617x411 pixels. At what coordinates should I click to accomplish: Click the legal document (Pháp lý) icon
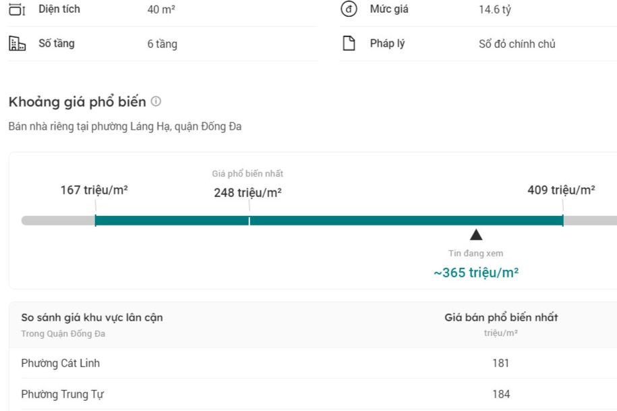349,45
